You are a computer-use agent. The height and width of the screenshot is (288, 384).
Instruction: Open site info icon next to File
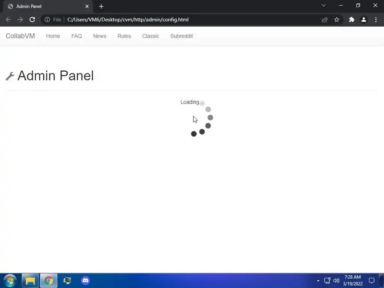coord(47,19)
